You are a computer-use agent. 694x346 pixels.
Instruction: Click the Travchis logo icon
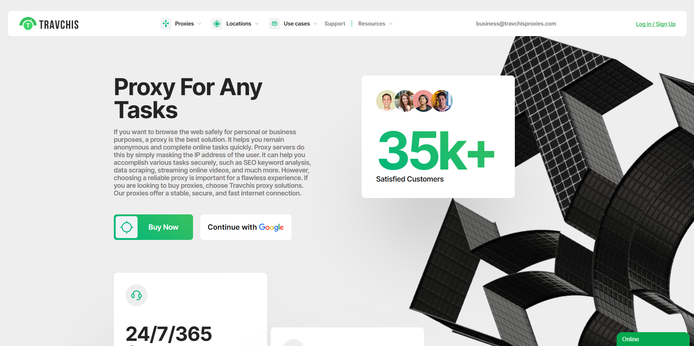point(28,24)
